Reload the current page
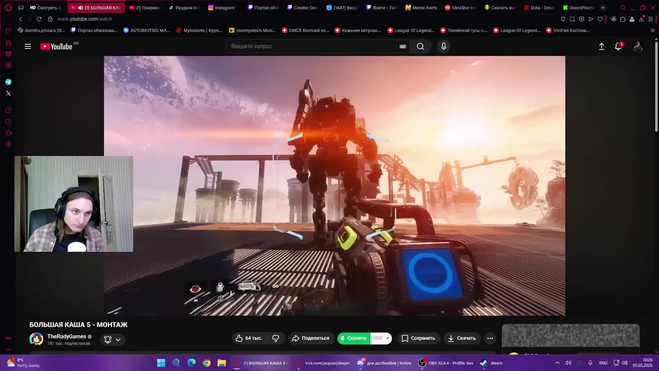This screenshot has width=659, height=371. click(x=39, y=19)
